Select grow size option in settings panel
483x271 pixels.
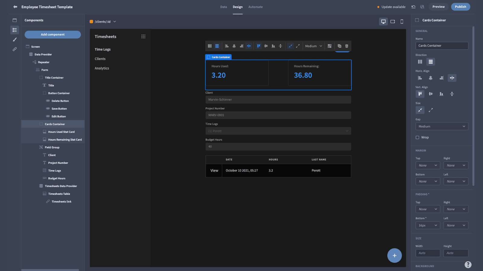point(431,110)
